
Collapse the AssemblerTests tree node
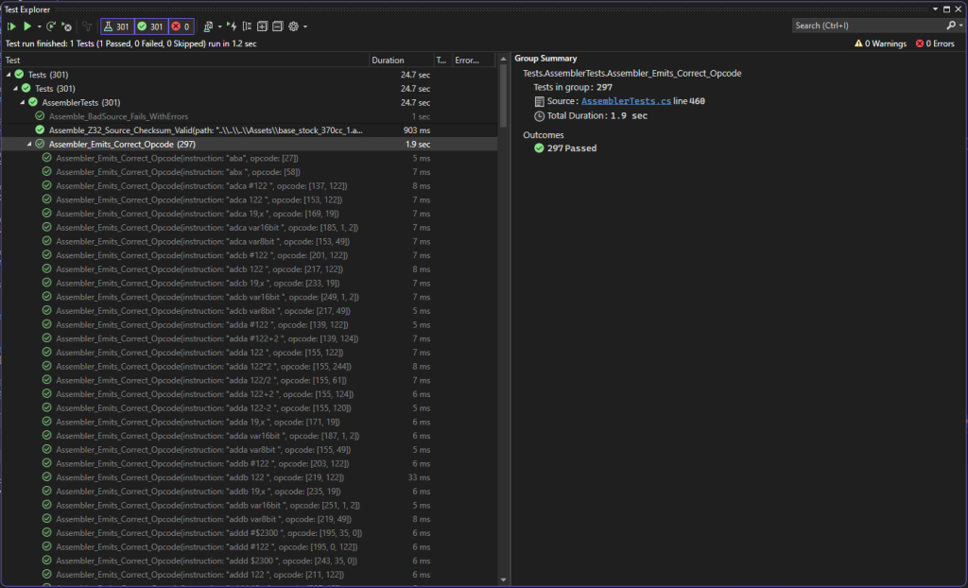tap(22, 102)
